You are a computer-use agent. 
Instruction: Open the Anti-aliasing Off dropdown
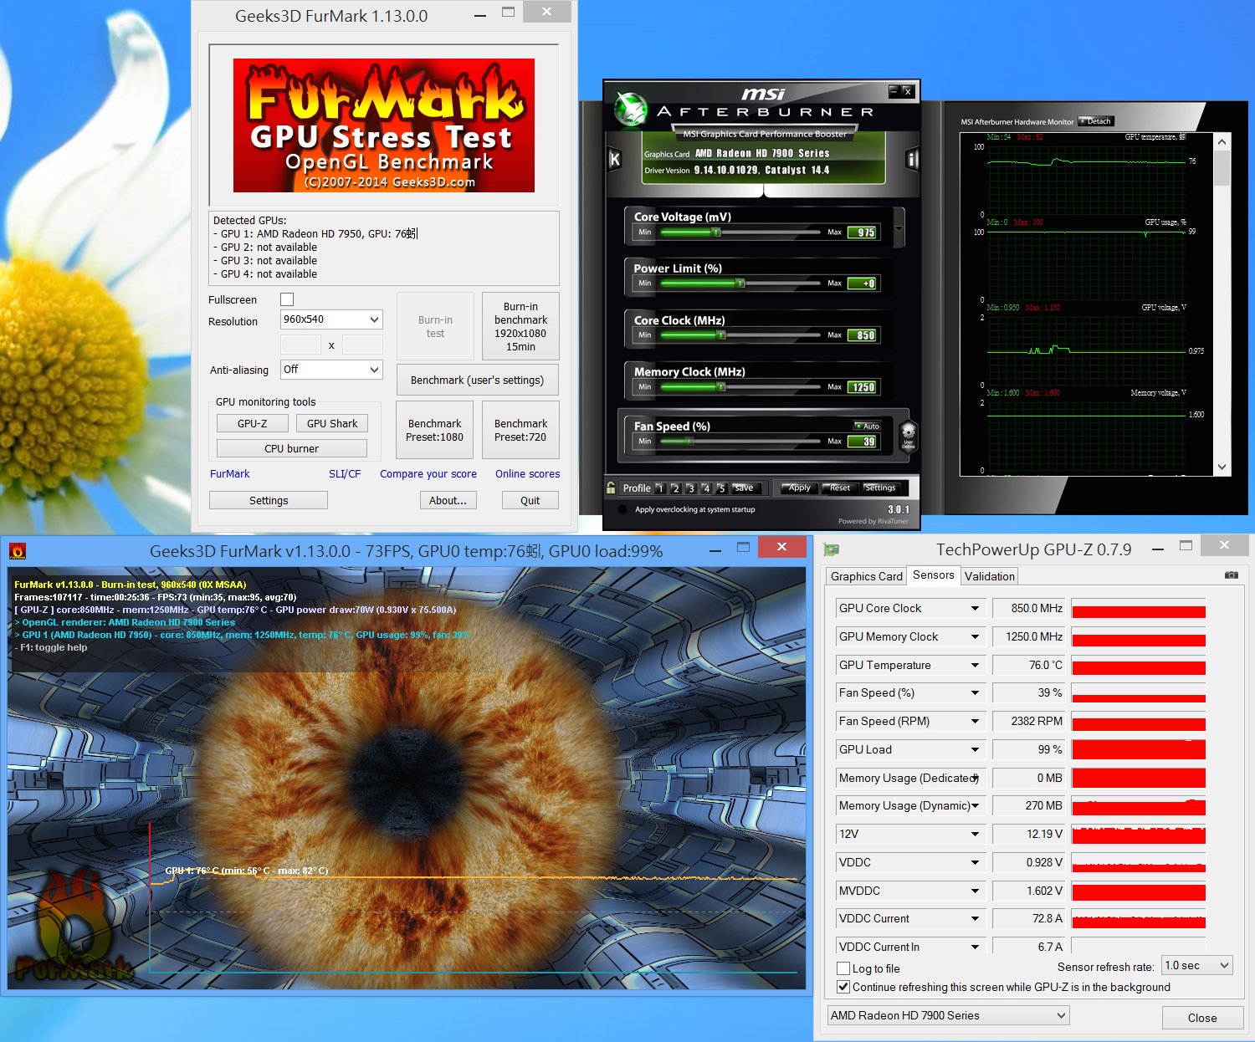point(331,370)
